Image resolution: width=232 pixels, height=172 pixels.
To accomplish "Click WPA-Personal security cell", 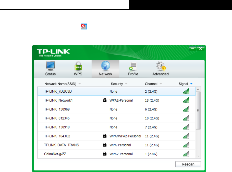I will [120, 145].
